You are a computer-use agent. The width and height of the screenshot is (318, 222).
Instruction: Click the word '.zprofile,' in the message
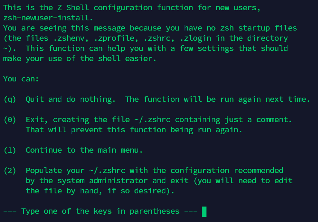[116, 38]
